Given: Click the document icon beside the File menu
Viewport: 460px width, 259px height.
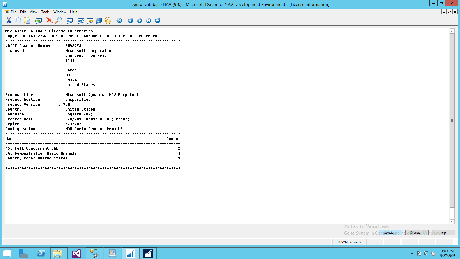Looking at the screenshot, I should 7,12.
